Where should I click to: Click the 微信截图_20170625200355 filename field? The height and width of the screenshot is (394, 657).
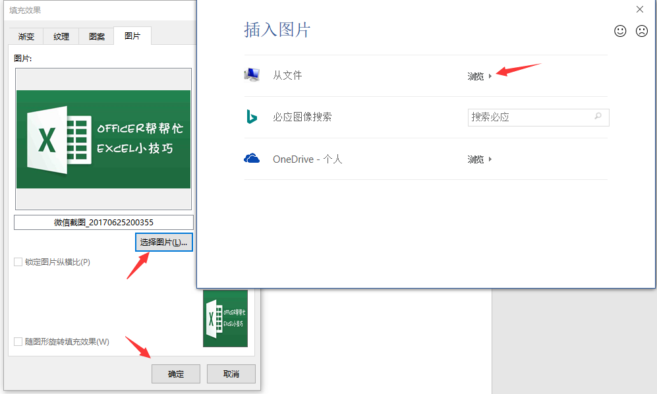tap(103, 223)
